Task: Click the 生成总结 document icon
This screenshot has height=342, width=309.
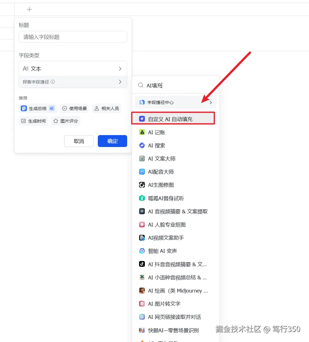Action: (24, 108)
